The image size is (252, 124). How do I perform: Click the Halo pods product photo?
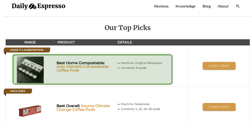(x=30, y=70)
